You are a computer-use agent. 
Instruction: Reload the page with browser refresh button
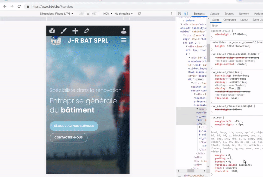click(x=19, y=6)
